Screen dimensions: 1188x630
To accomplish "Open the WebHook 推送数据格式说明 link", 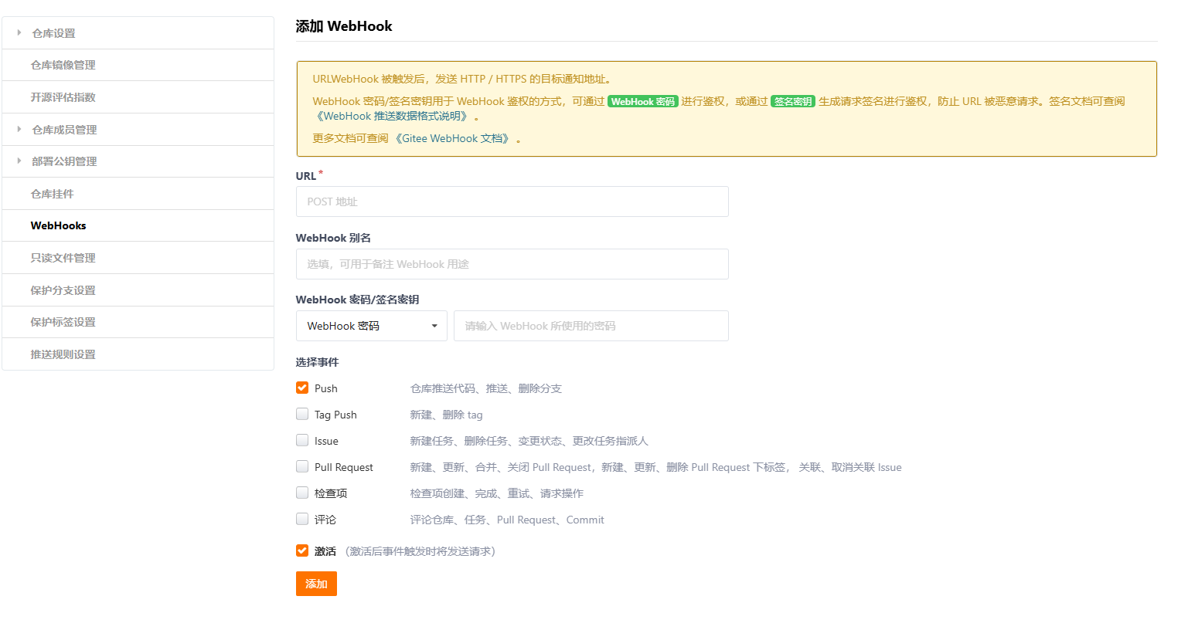I will [393, 116].
